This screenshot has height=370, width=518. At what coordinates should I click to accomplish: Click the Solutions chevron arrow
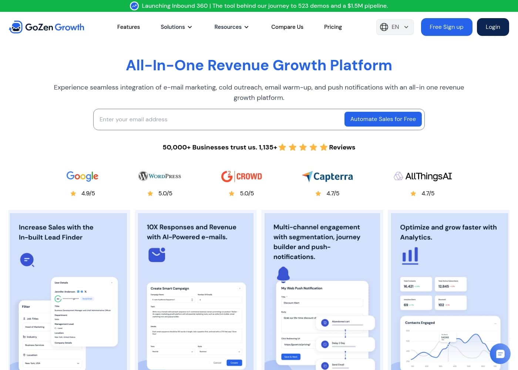pyautogui.click(x=190, y=27)
